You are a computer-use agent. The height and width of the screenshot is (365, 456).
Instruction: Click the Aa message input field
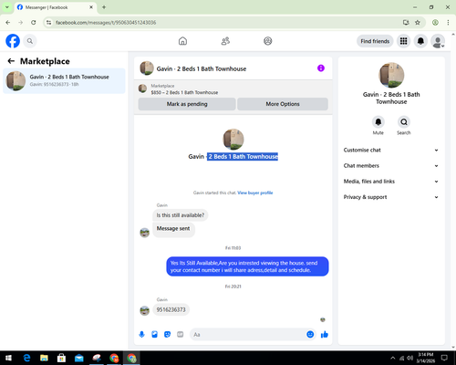(x=248, y=335)
